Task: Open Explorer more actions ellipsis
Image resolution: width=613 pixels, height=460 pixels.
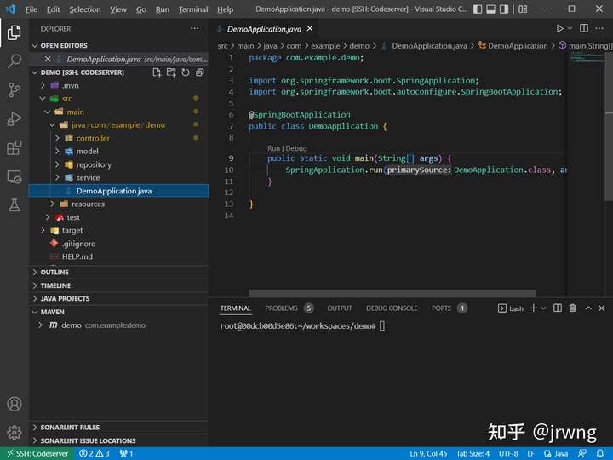Action: [195, 29]
